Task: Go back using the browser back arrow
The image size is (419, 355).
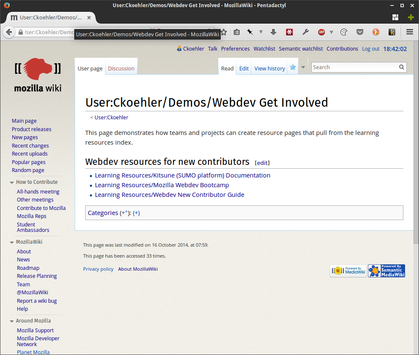Action: 9,32
